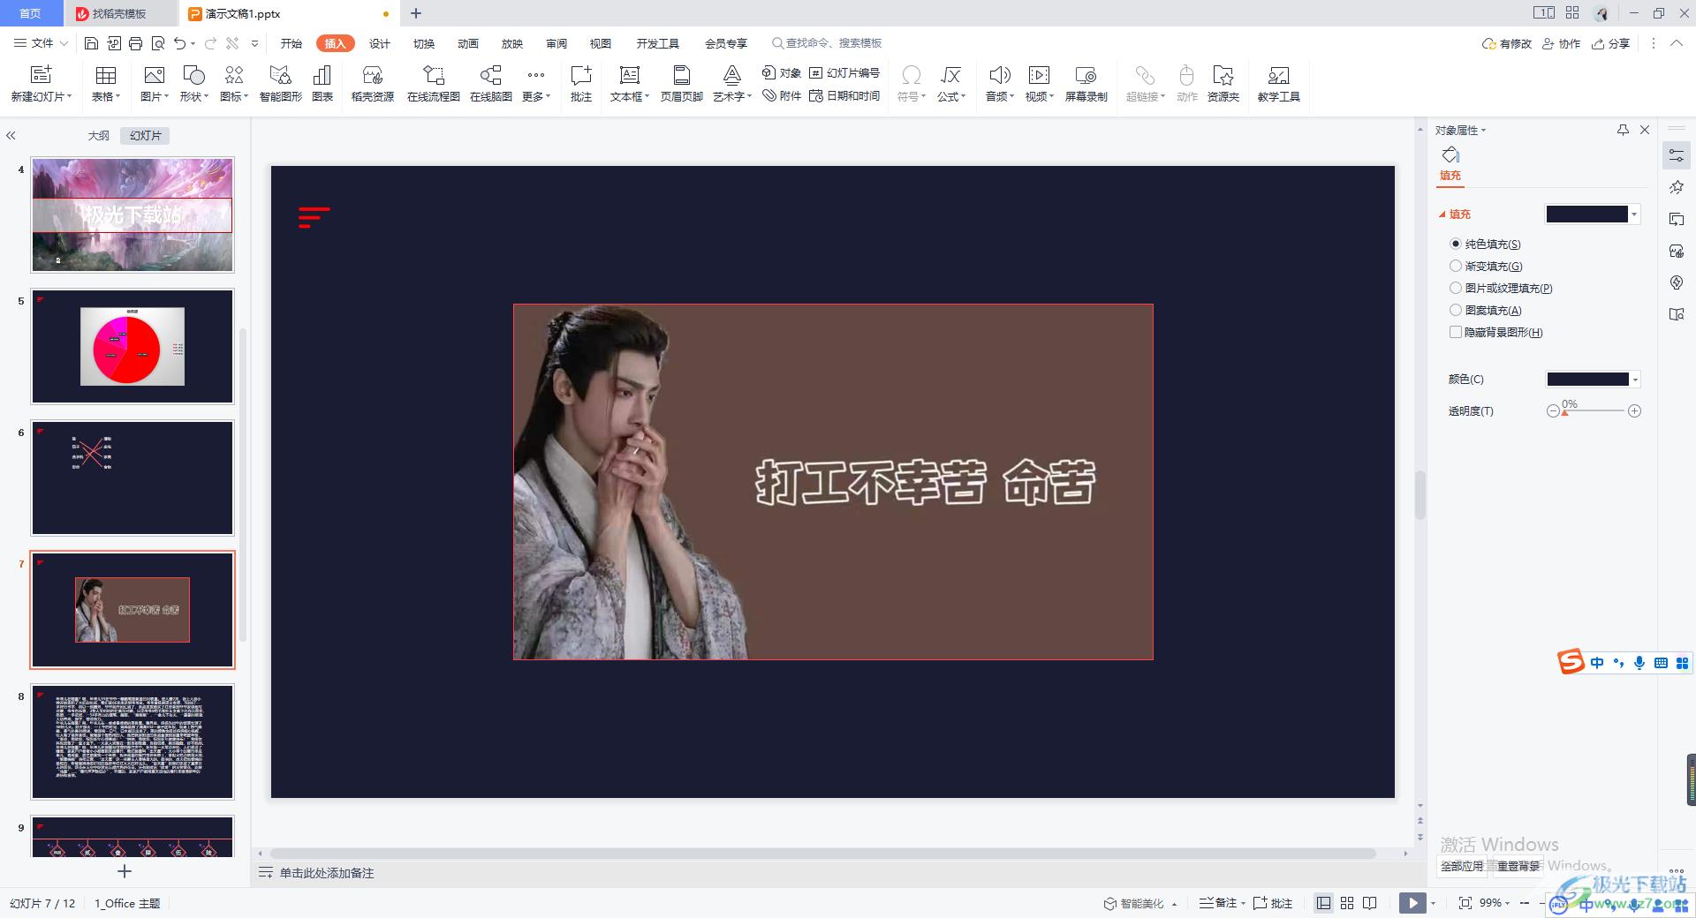Click Apply to All button
1696x918 pixels.
point(1462,866)
